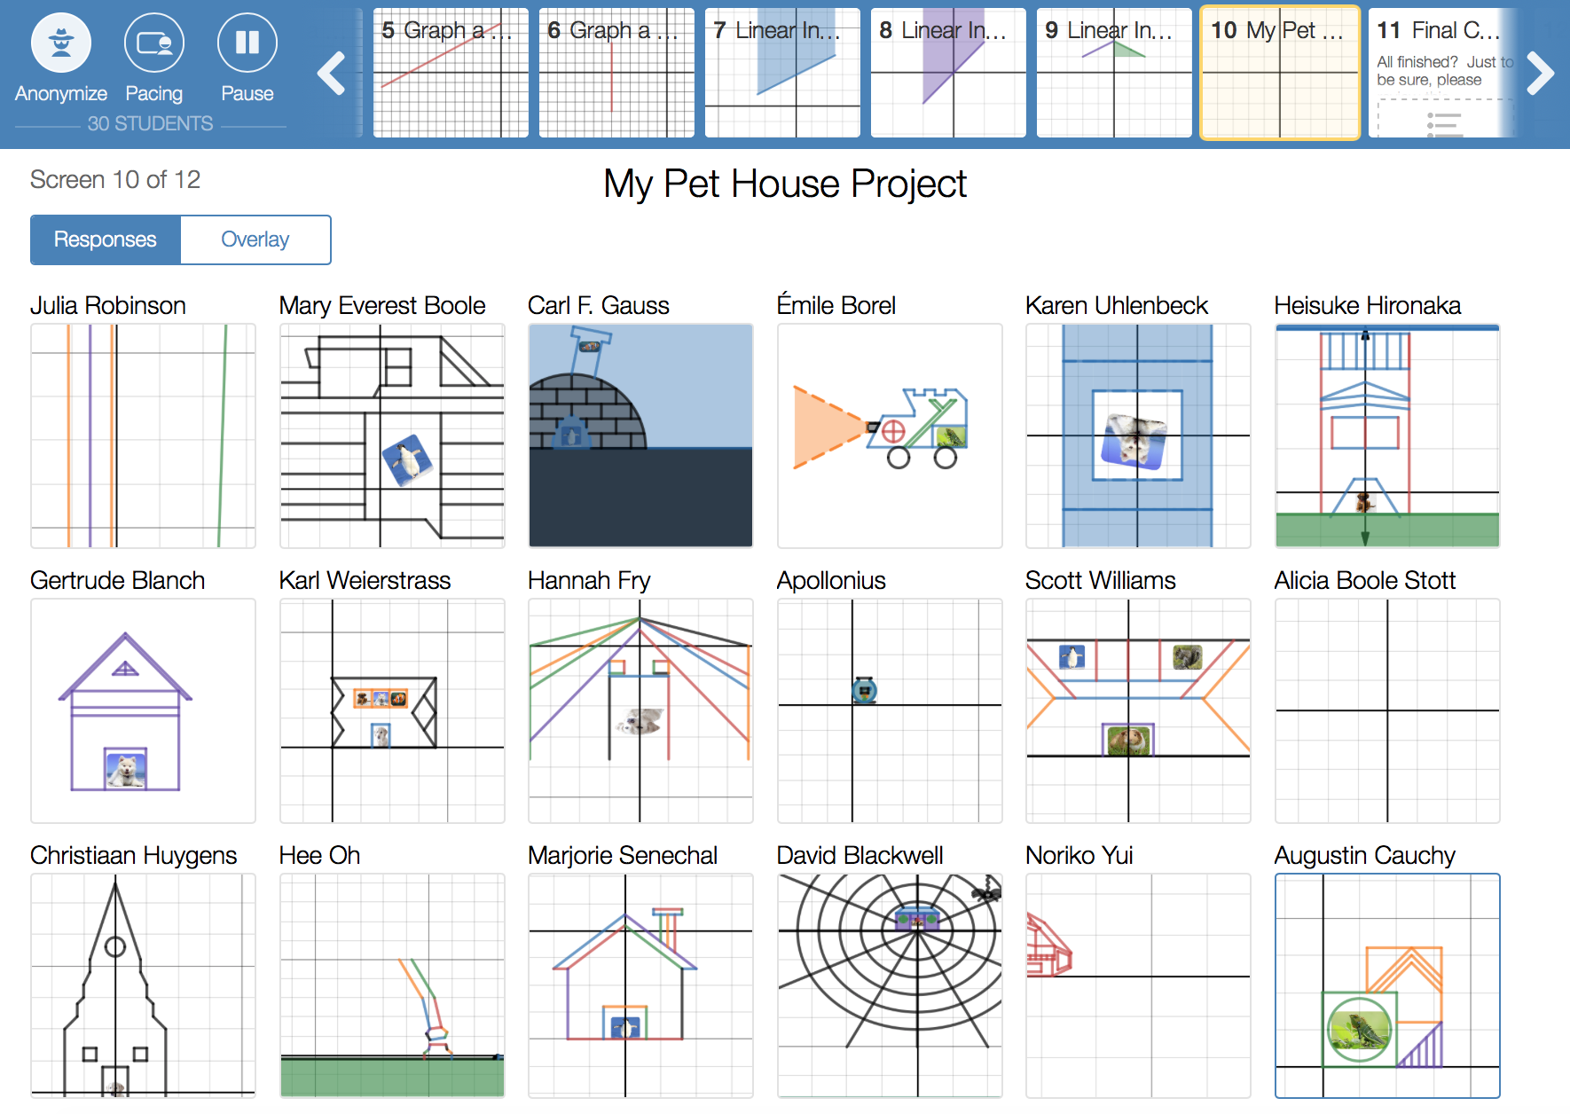Image resolution: width=1570 pixels, height=1114 pixels.
Task: Open Gertrude Blanch's purple house graph
Action: (143, 710)
